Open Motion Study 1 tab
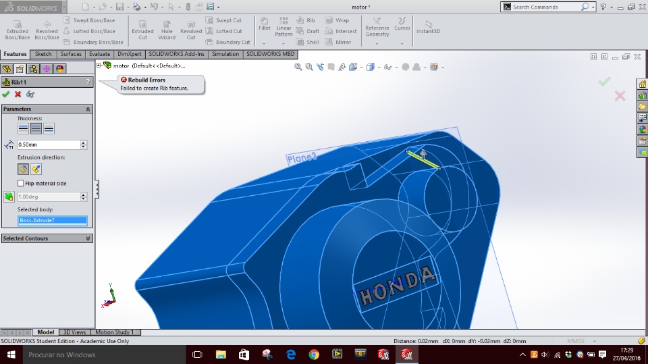The image size is (648, 364). [x=115, y=332]
